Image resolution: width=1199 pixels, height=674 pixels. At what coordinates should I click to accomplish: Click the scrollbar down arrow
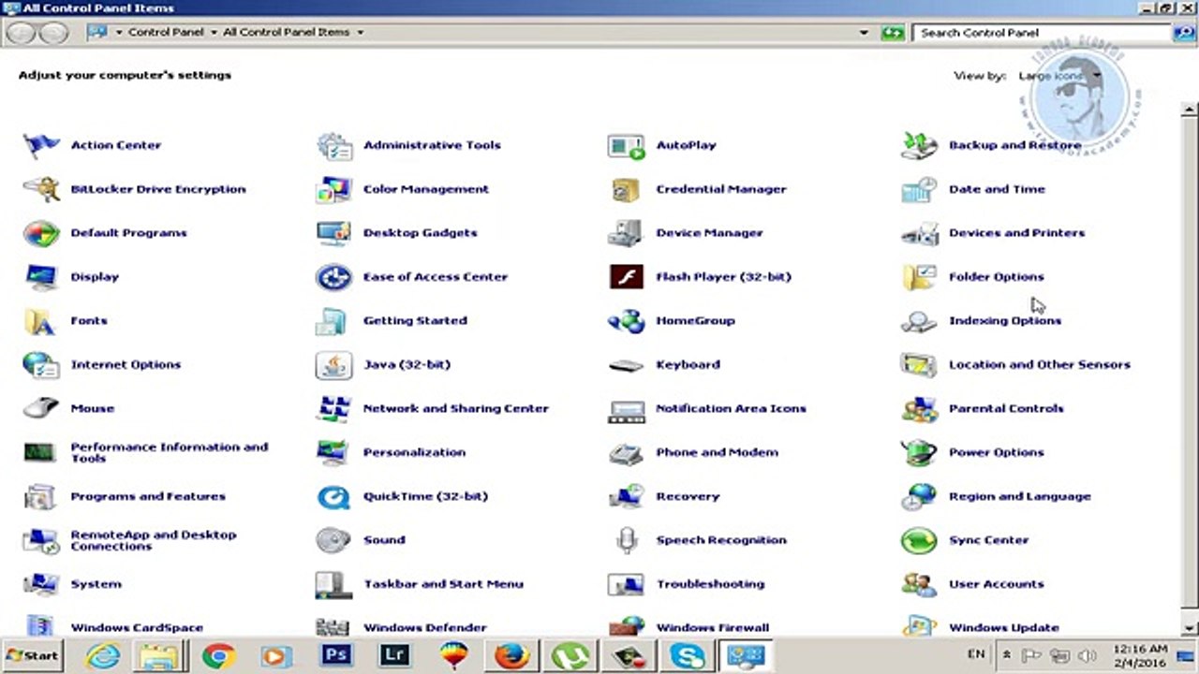click(x=1190, y=627)
